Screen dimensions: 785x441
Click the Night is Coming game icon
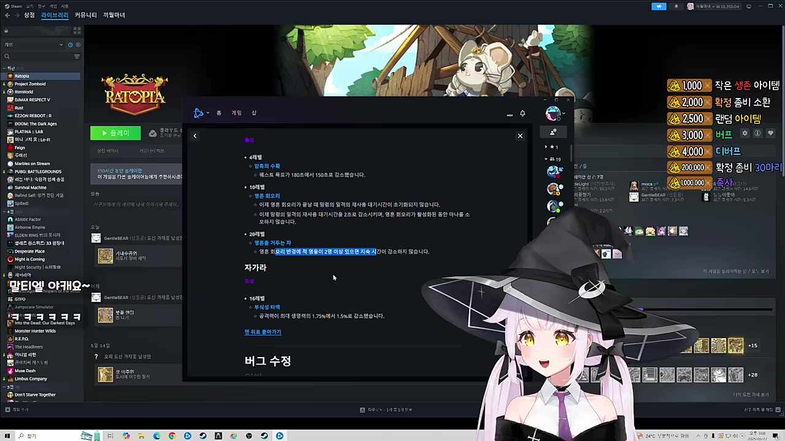coord(10,259)
